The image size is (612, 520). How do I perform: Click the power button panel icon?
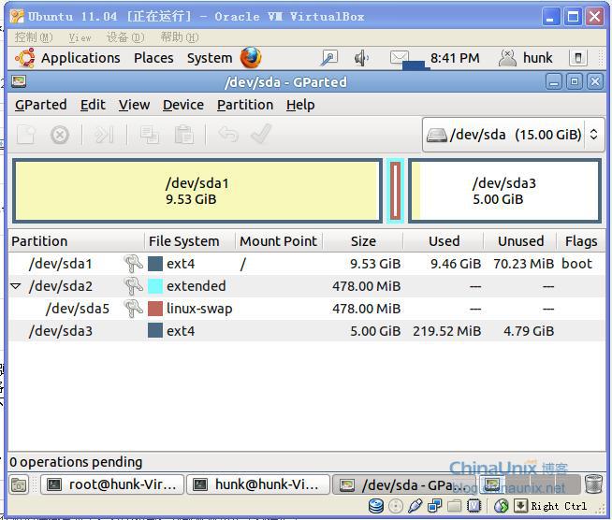click(578, 58)
